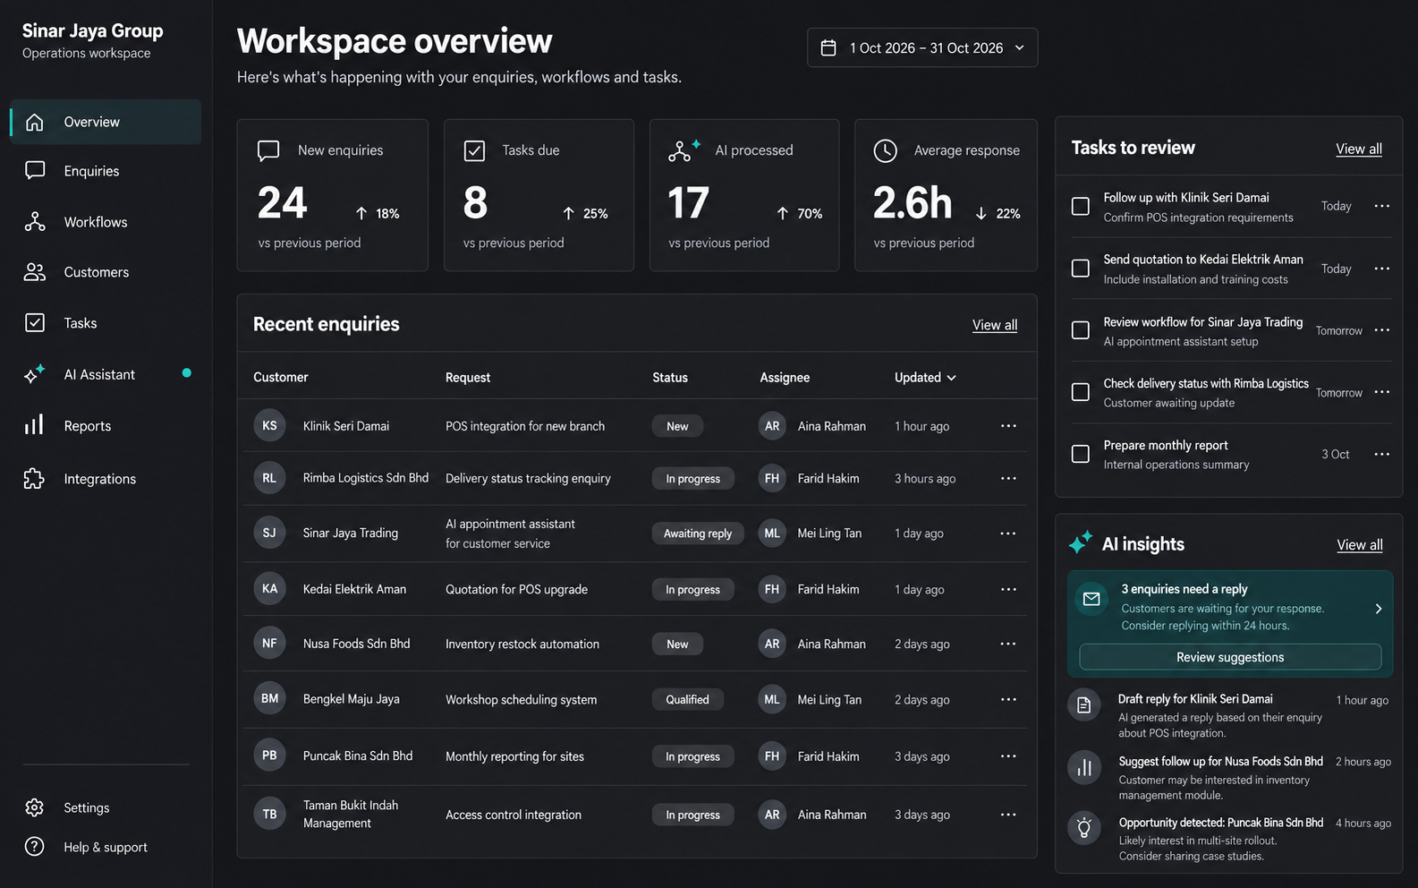Viewport: 1418px width, 888px height.
Task: Click the document icon beside Draft reply insight
Action: [x=1084, y=704]
